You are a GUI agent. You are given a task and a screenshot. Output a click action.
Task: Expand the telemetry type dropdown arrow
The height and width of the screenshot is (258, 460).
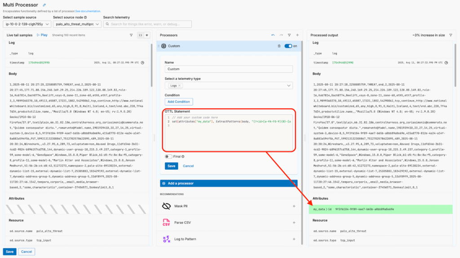click(288, 85)
